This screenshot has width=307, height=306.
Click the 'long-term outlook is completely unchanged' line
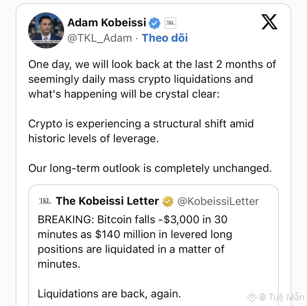coord(150,168)
